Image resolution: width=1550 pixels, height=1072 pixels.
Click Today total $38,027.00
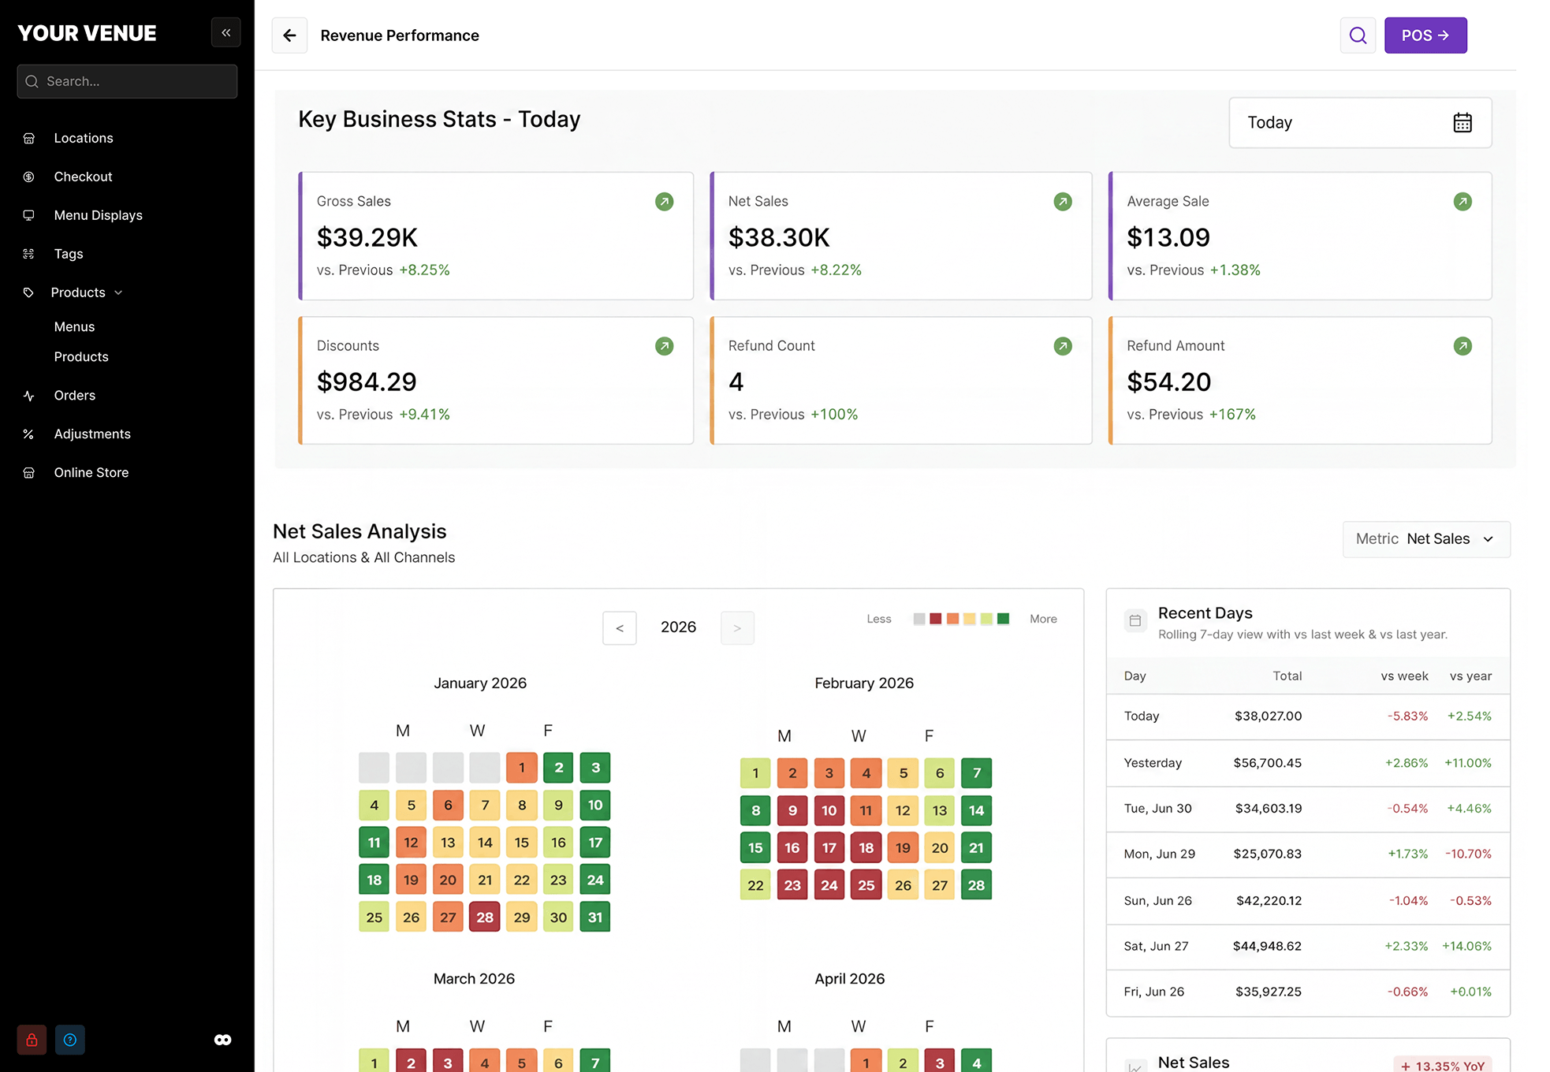click(x=1268, y=716)
